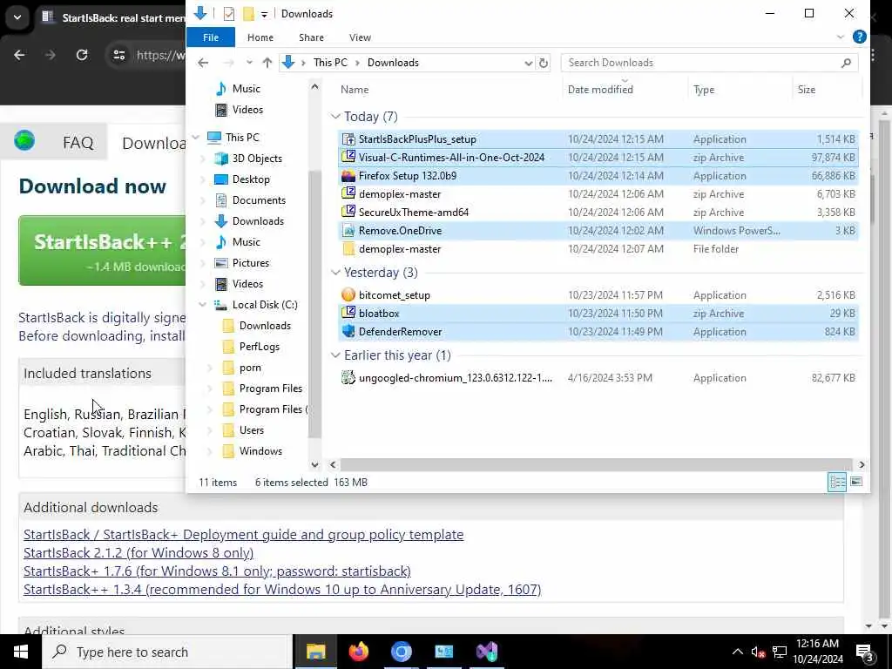Viewport: 892px width, 669px height.
Task: Collapse the Local Disk (C:) node
Action: 202,305
